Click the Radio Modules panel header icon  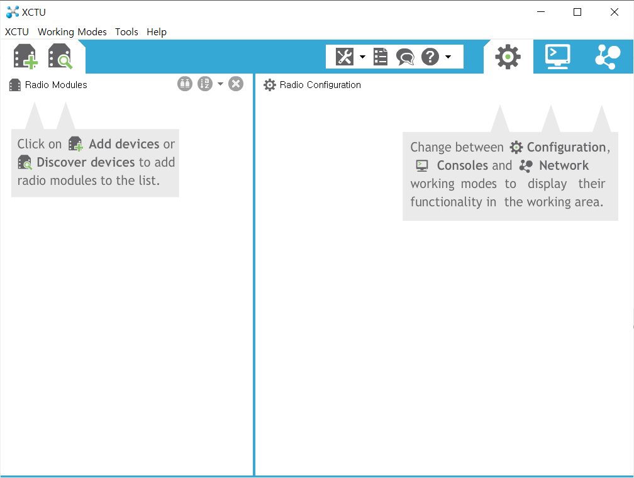(15, 85)
